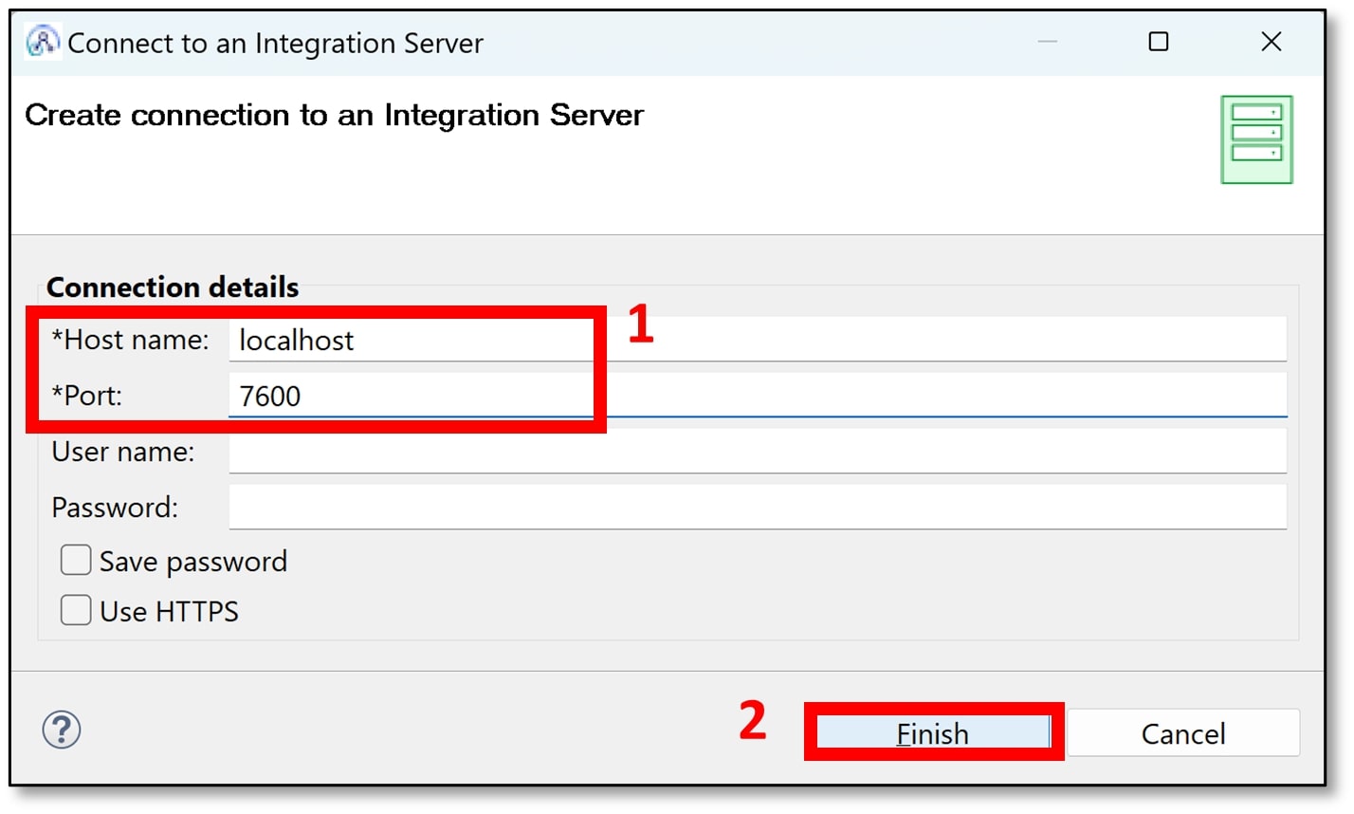Click the Help question mark icon
Image resolution: width=1354 pixels, height=814 pixels.
[x=60, y=731]
